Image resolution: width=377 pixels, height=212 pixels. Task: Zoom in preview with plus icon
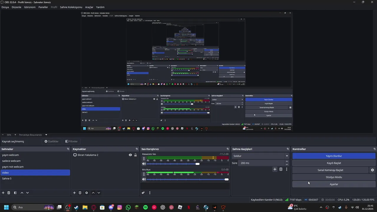point(15,135)
